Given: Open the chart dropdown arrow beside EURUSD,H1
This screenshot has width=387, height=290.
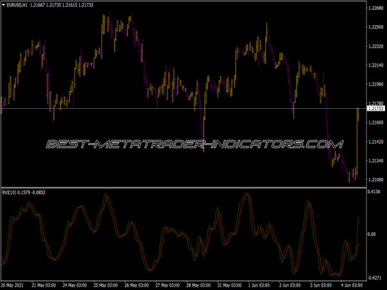Looking at the screenshot, I should point(3,5).
